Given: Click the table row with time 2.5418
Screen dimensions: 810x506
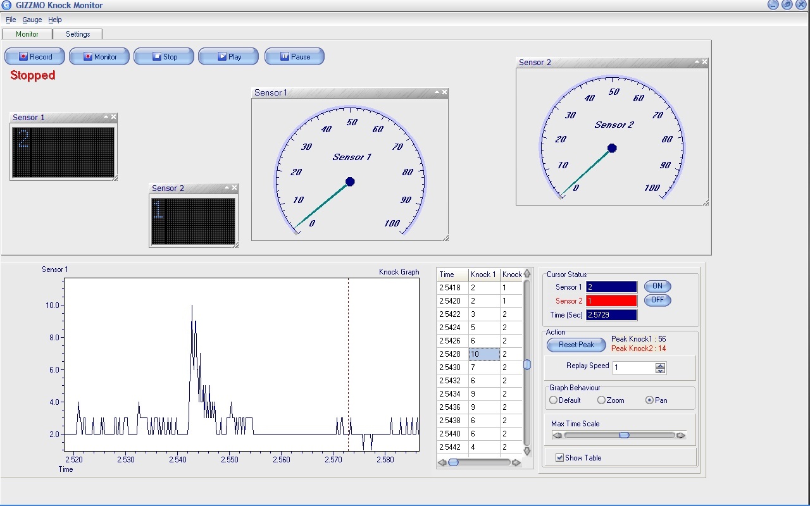Looking at the screenshot, I should tap(480, 288).
